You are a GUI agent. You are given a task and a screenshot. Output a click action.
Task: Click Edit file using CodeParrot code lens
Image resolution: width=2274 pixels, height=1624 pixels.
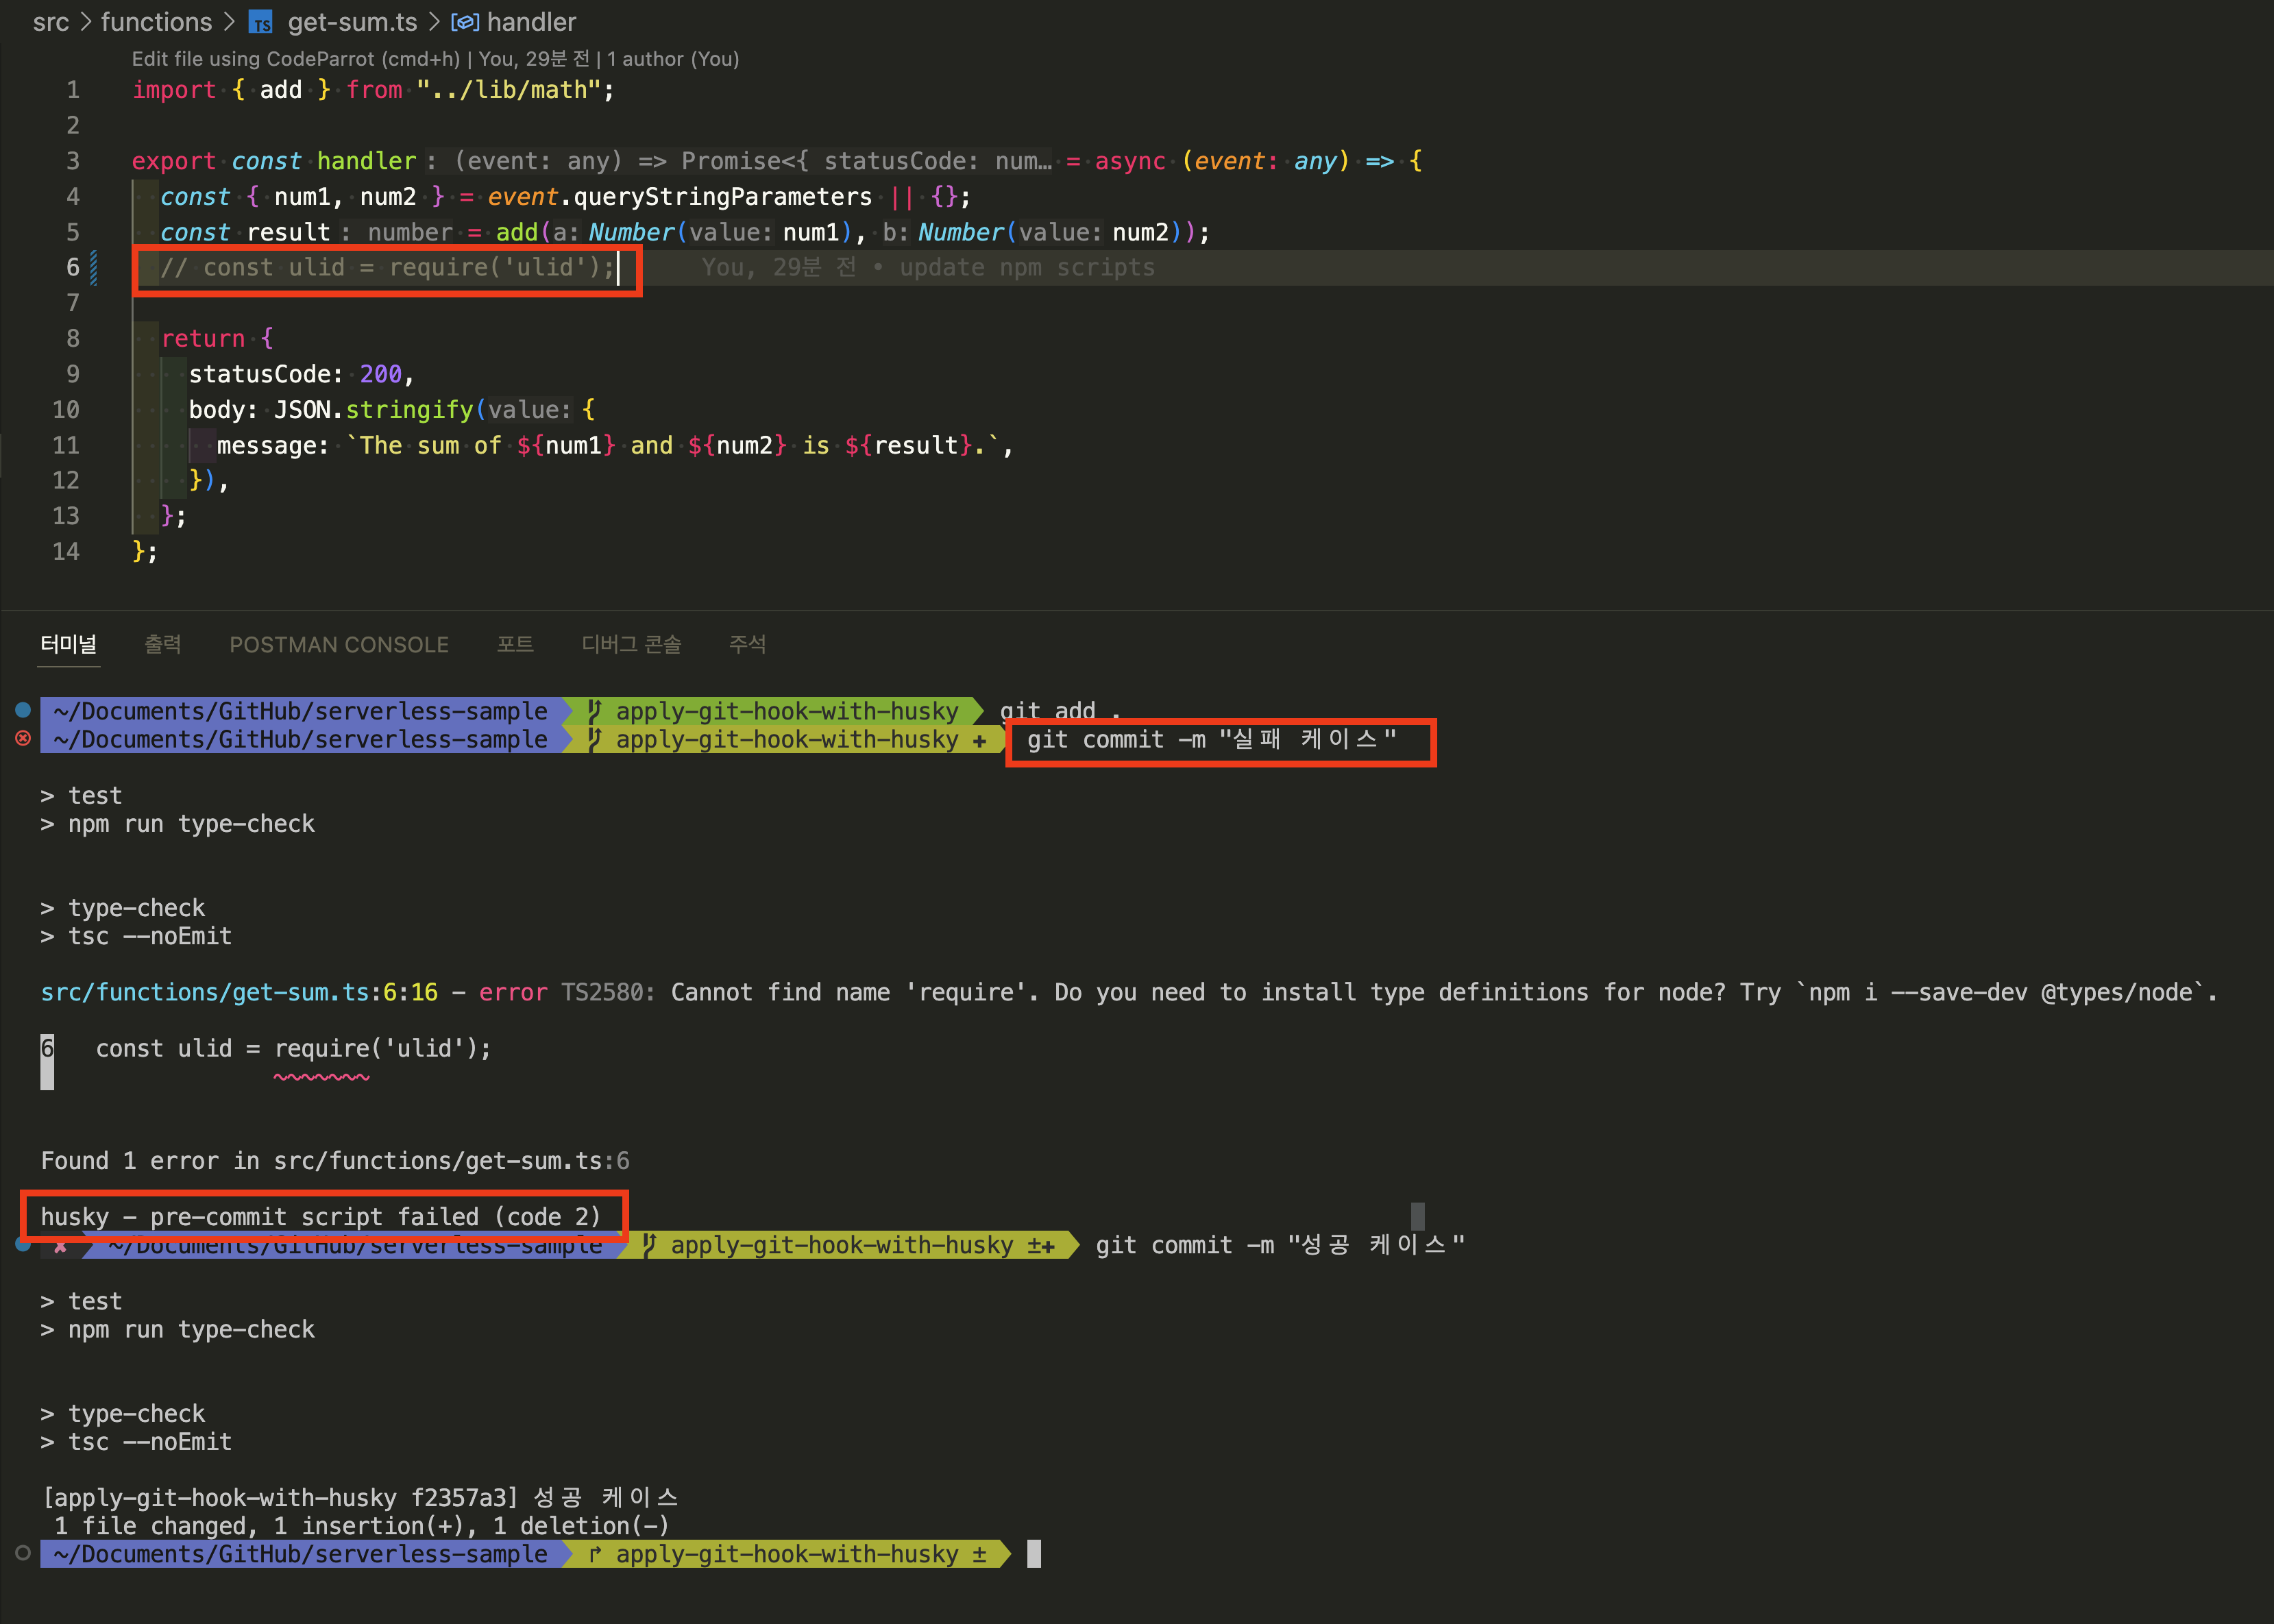[296, 59]
